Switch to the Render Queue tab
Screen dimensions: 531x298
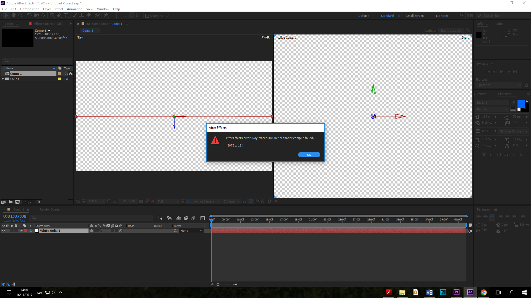50,209
